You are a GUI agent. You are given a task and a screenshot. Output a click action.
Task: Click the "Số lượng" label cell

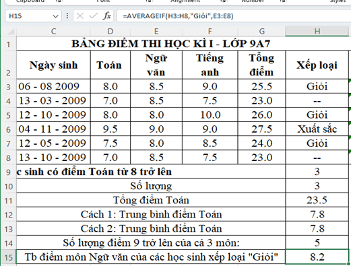[151, 186]
